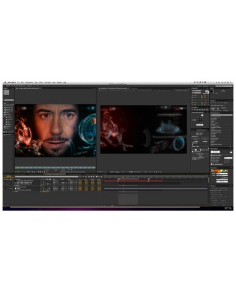Viewport: 236px width, 292px height.
Task: Switch to the Project panel tab
Action: [6, 88]
